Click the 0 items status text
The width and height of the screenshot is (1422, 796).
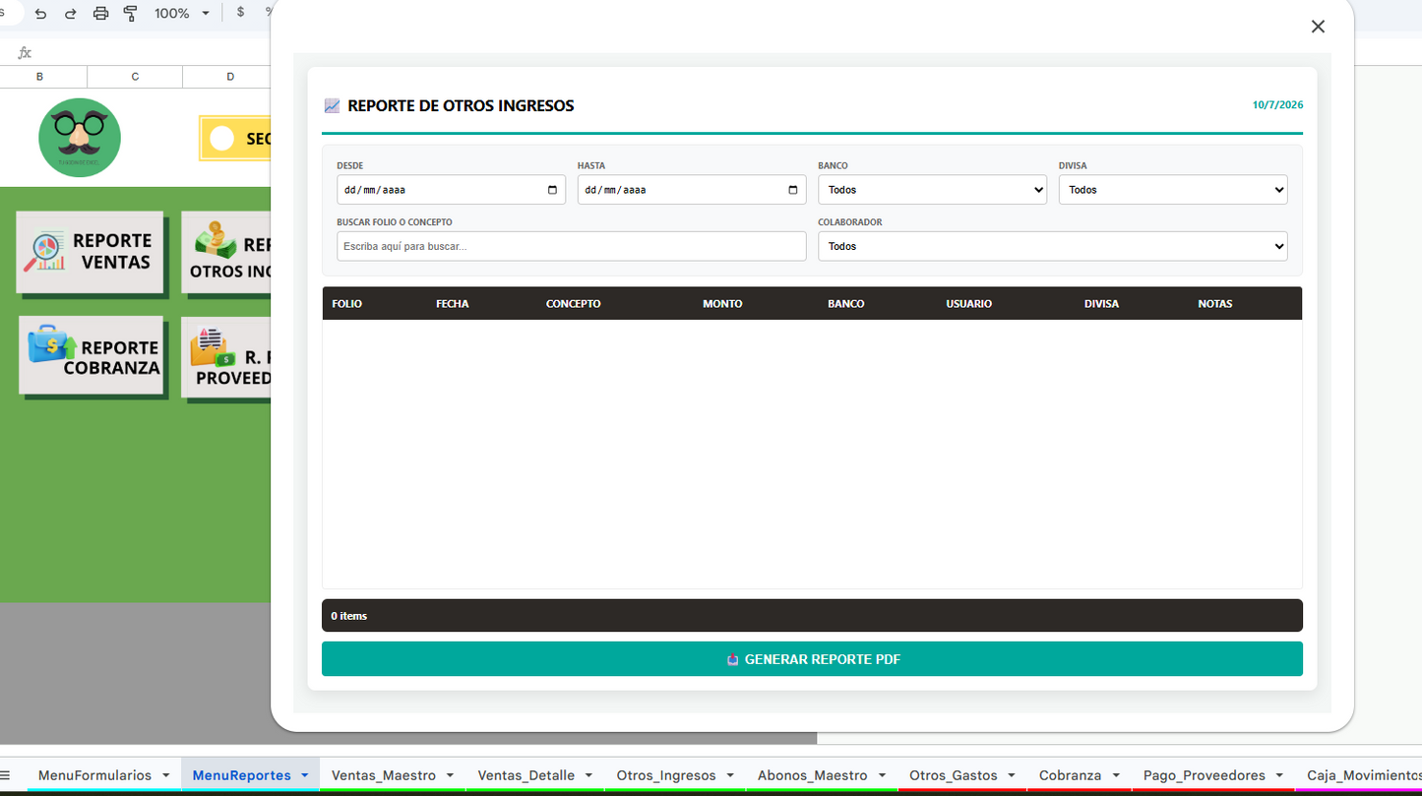pos(349,616)
